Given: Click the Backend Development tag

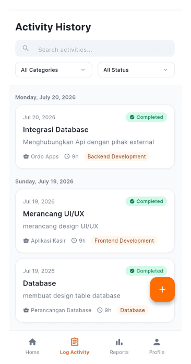Looking at the screenshot, I should pyautogui.click(x=117, y=156).
